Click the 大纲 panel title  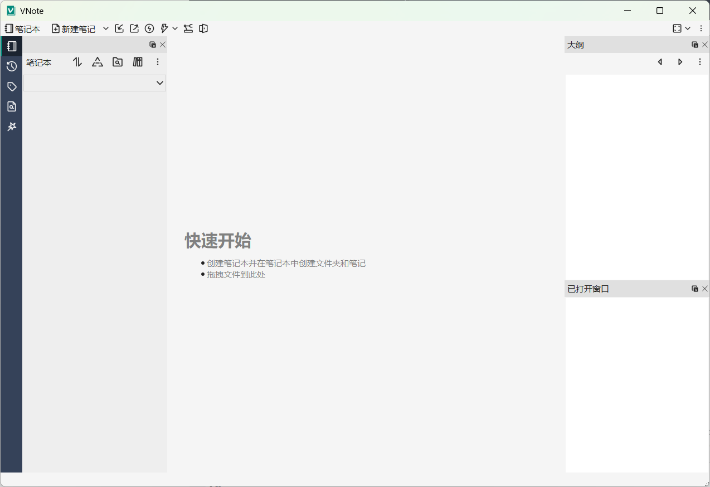576,45
